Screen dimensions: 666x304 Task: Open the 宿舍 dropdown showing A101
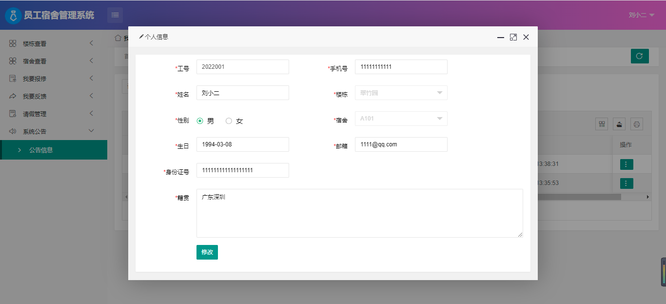point(401,119)
